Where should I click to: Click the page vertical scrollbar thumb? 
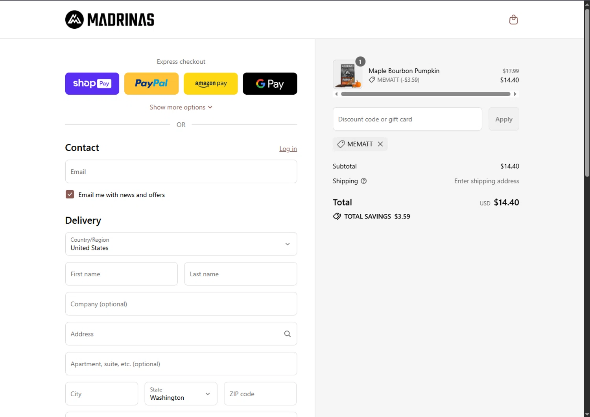pos(587,92)
